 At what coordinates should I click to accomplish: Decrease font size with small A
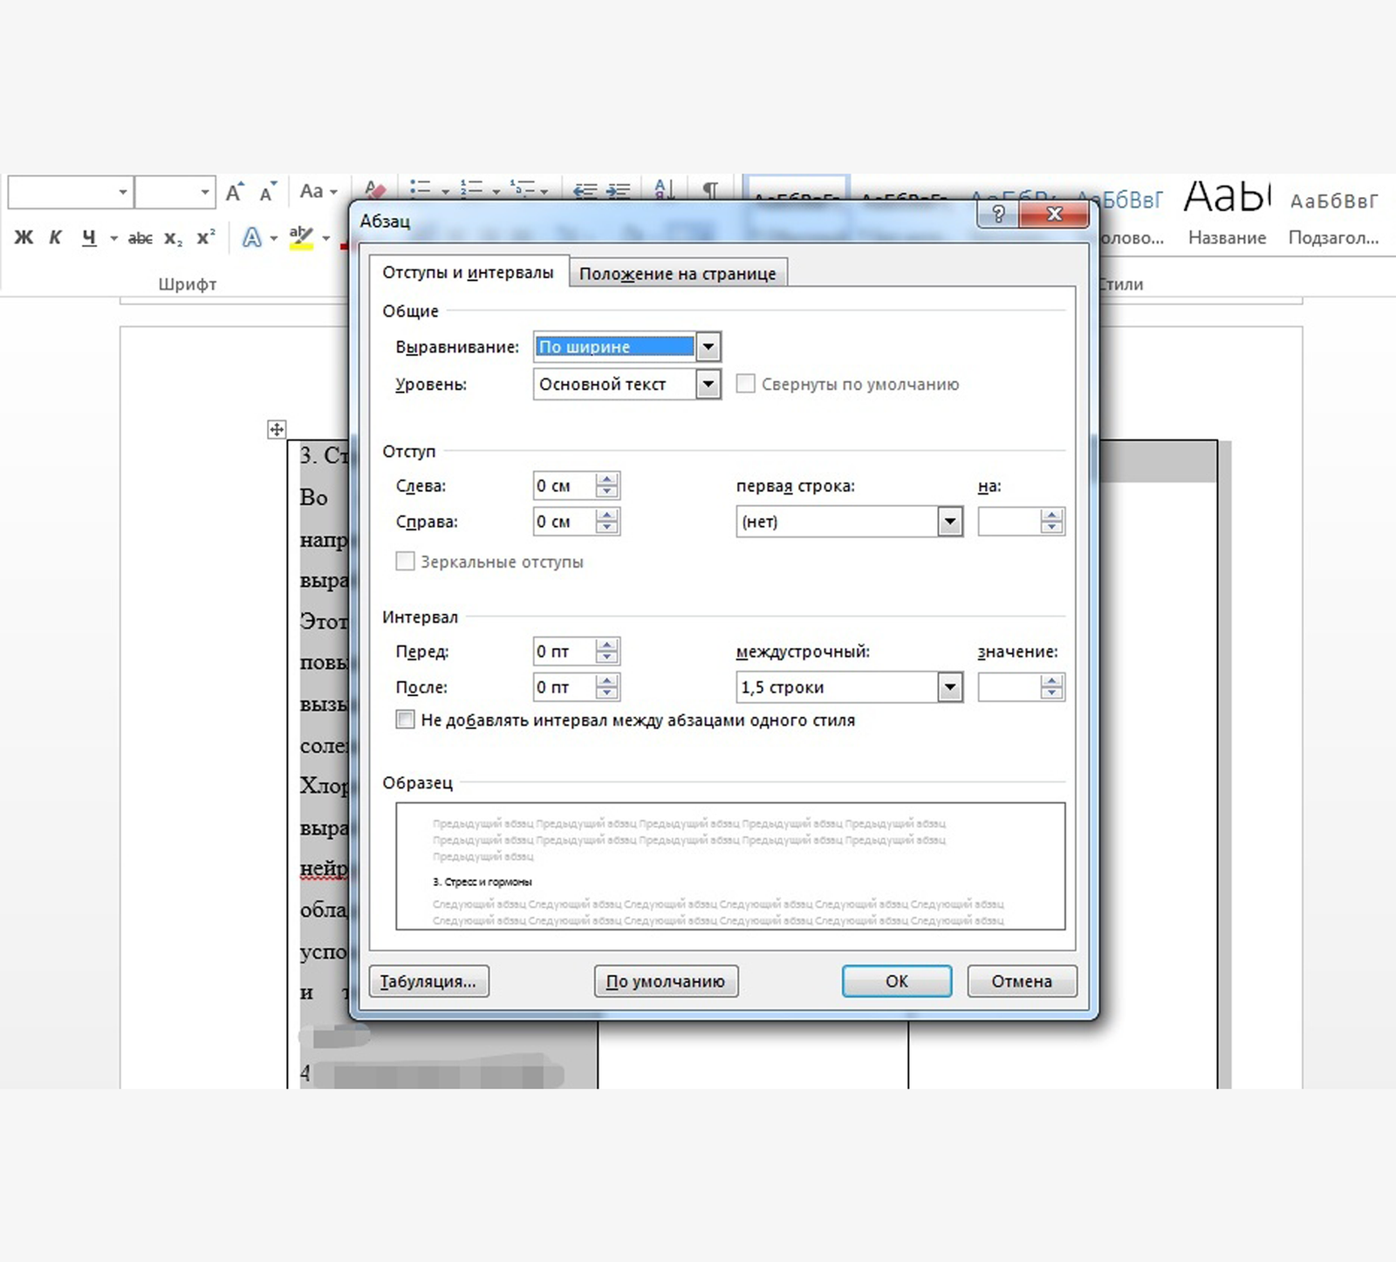[268, 192]
